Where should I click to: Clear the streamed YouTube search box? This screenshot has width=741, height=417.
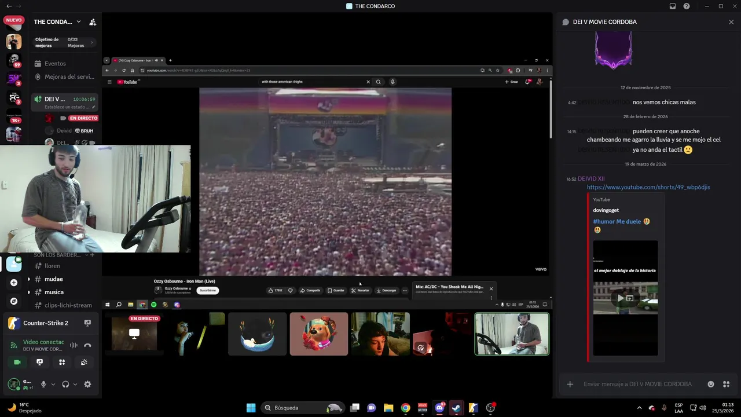[x=368, y=82]
